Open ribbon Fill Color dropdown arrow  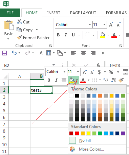click(108, 35)
